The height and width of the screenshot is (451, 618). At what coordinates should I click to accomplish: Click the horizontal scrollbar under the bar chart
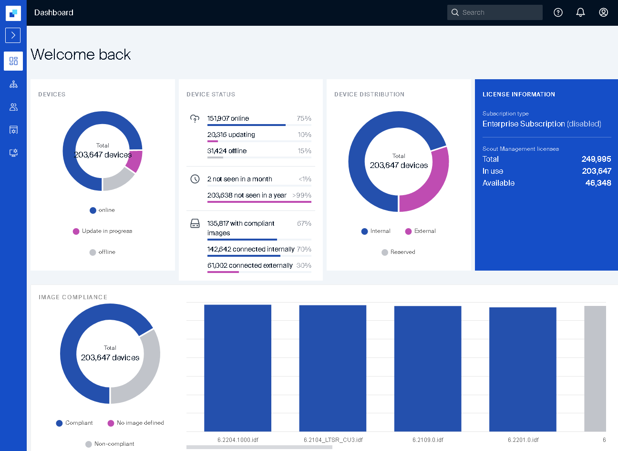pos(246,447)
